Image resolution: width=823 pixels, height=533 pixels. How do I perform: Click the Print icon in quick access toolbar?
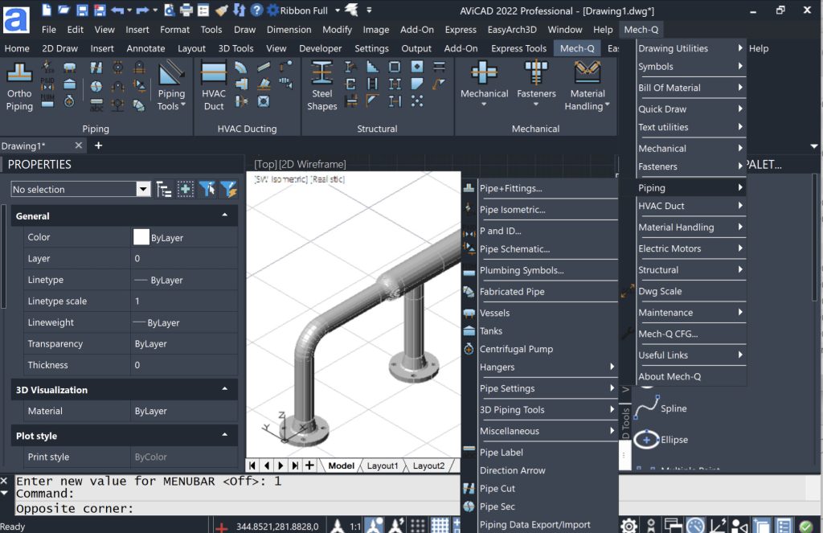coord(186,10)
